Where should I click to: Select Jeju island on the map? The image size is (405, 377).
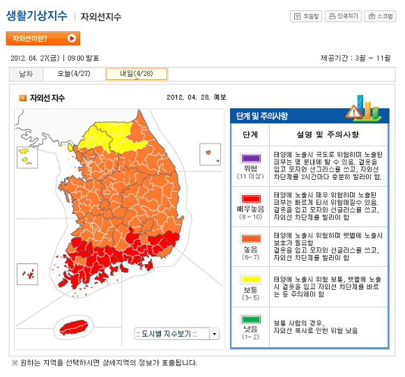pyautogui.click(x=74, y=328)
